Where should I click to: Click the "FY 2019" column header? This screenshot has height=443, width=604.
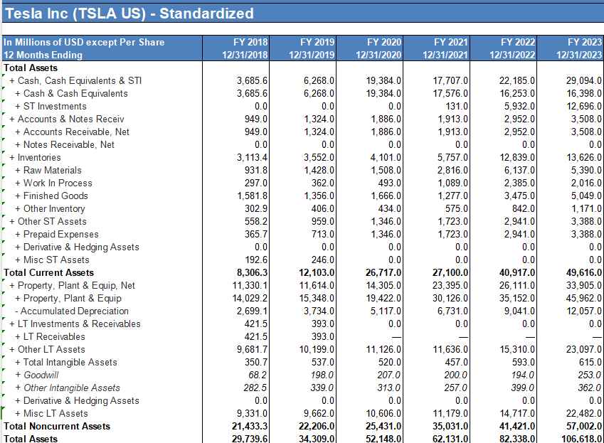[x=317, y=43]
